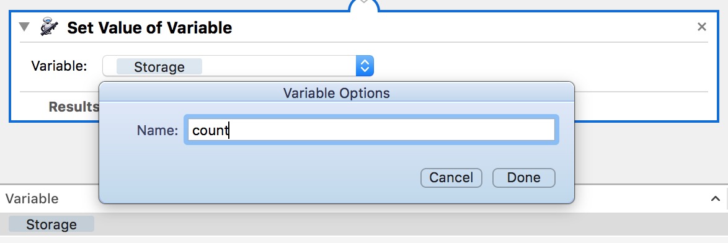This screenshot has width=728, height=243.
Task: Click empty area of Variable popup field
Action: (278, 66)
